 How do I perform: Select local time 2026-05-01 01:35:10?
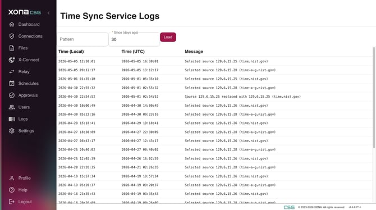(77, 79)
